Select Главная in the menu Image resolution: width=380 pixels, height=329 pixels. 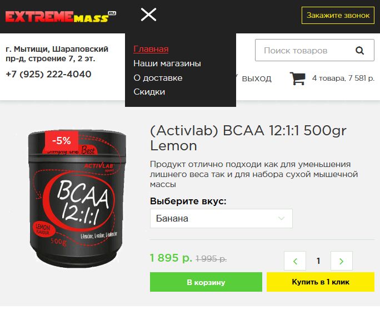point(151,49)
